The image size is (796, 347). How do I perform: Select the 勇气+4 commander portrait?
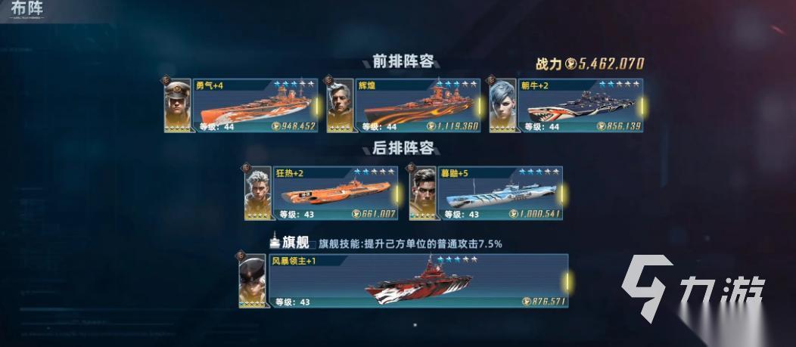(178, 106)
